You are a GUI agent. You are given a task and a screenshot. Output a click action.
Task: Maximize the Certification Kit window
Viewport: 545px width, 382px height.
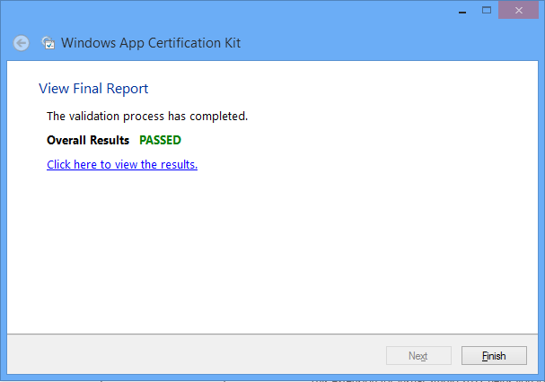[x=487, y=11]
